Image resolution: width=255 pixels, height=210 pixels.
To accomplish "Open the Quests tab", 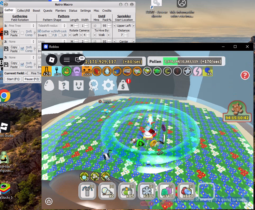I will [48, 11].
